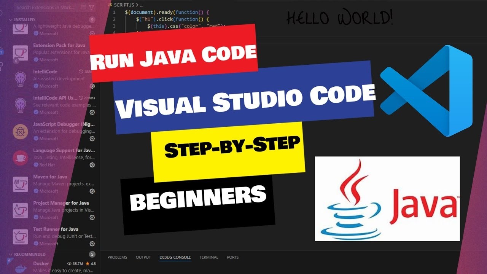
Task: Click the installed extensions count badge 9
Action: click(92, 19)
